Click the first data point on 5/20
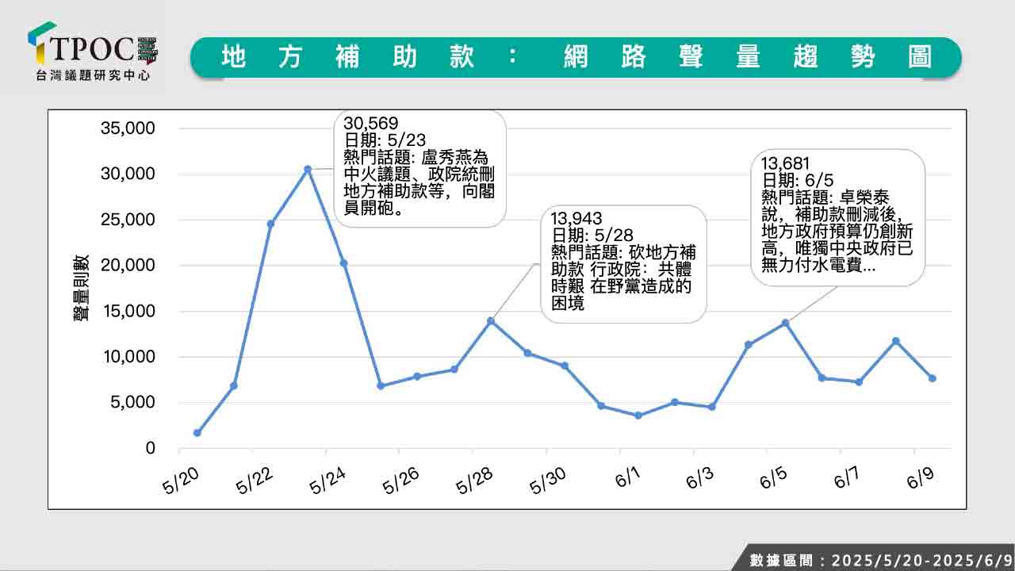Screen dimensions: 1015x571 click(197, 433)
